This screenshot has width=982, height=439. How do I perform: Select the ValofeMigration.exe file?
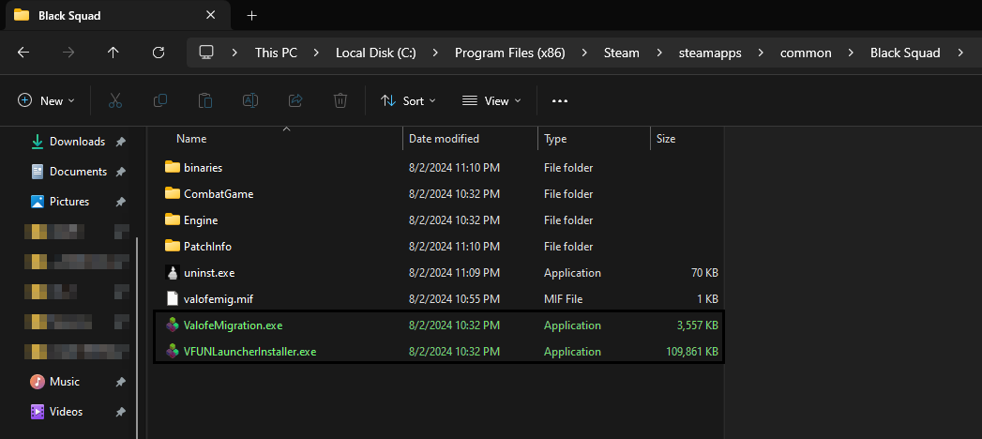[x=233, y=325]
